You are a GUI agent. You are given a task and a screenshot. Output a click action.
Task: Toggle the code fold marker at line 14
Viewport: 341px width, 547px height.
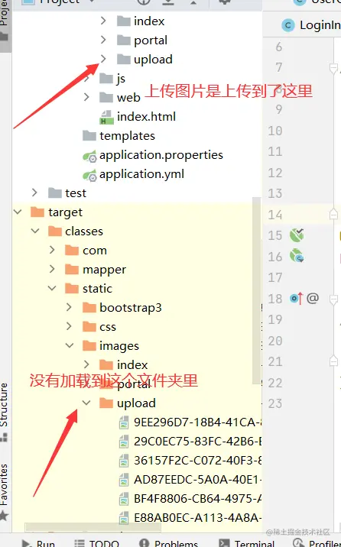point(333,214)
